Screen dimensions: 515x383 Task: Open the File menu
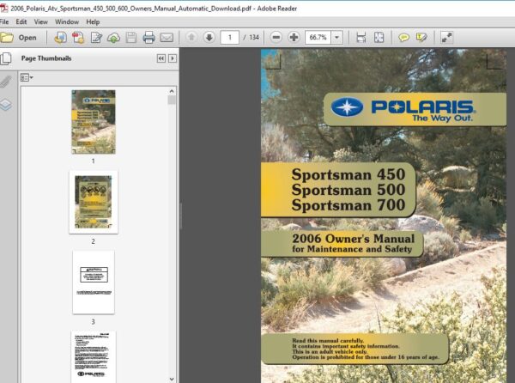pyautogui.click(x=4, y=22)
